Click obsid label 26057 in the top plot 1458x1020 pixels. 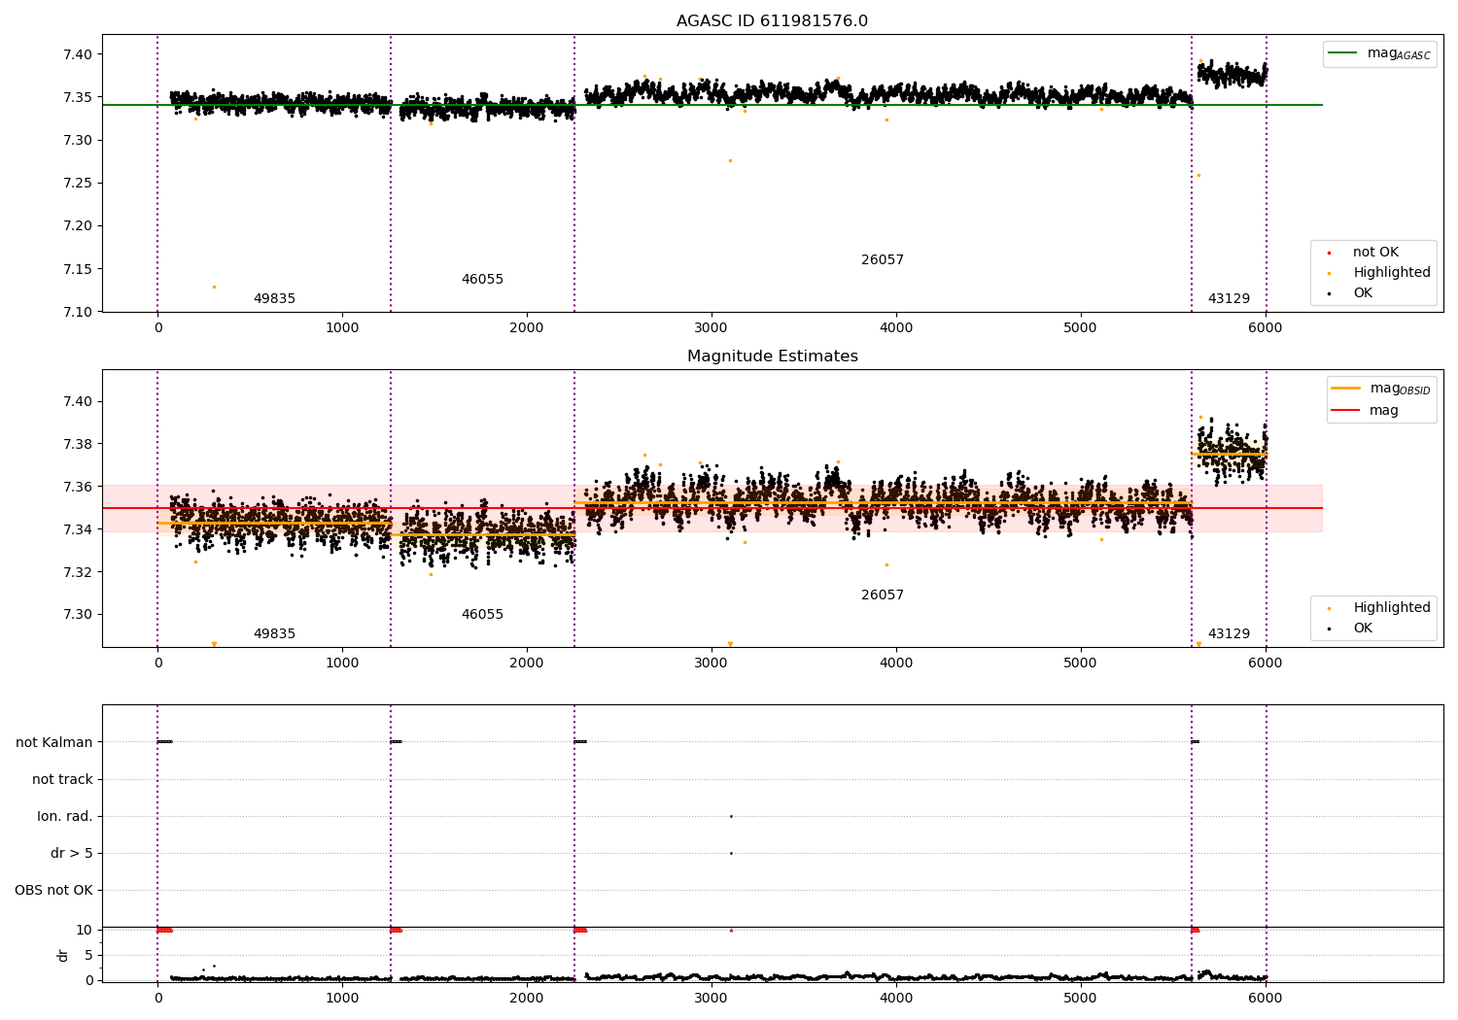point(883,260)
